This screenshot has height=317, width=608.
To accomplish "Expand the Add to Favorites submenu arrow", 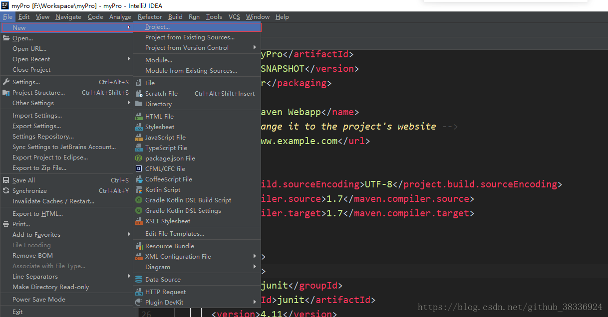I will [129, 234].
